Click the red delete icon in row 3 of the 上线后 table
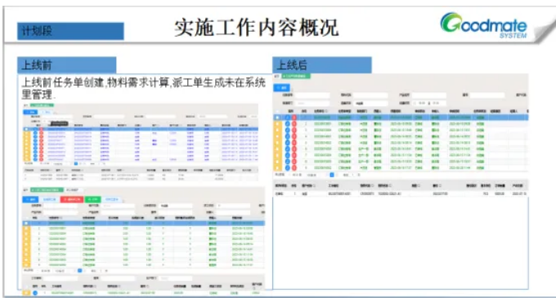The image size is (556, 302). point(294,130)
